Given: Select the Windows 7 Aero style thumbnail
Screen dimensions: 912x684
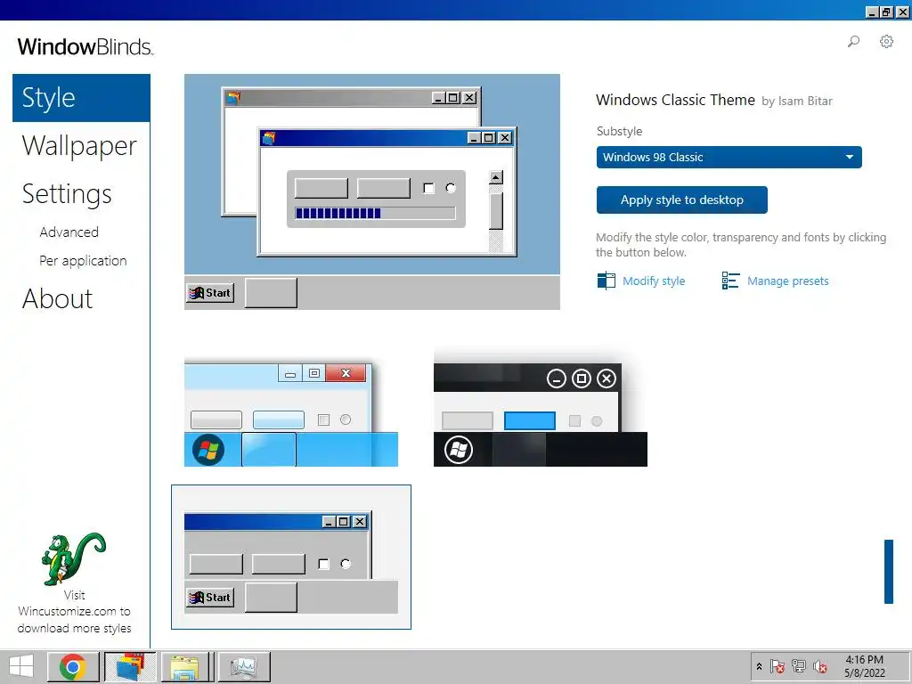Looking at the screenshot, I should pos(291,412).
